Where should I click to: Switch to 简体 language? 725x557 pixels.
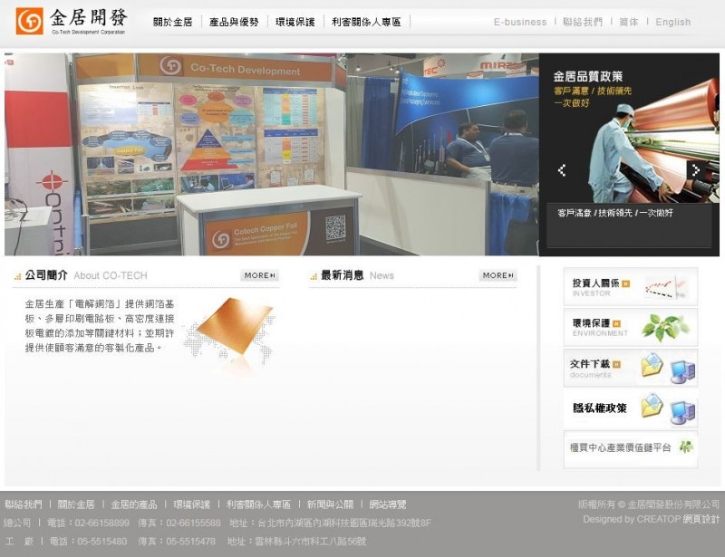pos(629,22)
